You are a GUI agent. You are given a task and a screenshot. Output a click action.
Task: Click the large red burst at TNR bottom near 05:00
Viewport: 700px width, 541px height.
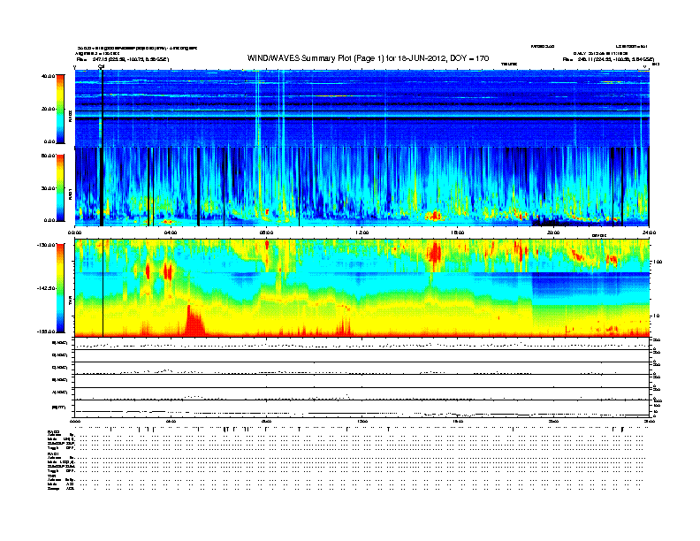194,322
